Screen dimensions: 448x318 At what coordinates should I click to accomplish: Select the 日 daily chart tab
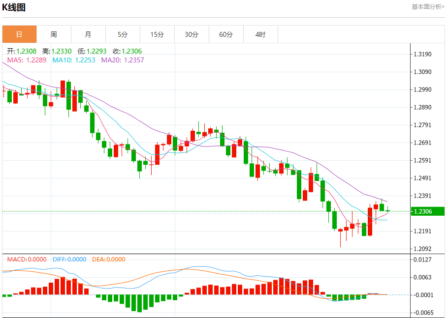[x=19, y=34]
